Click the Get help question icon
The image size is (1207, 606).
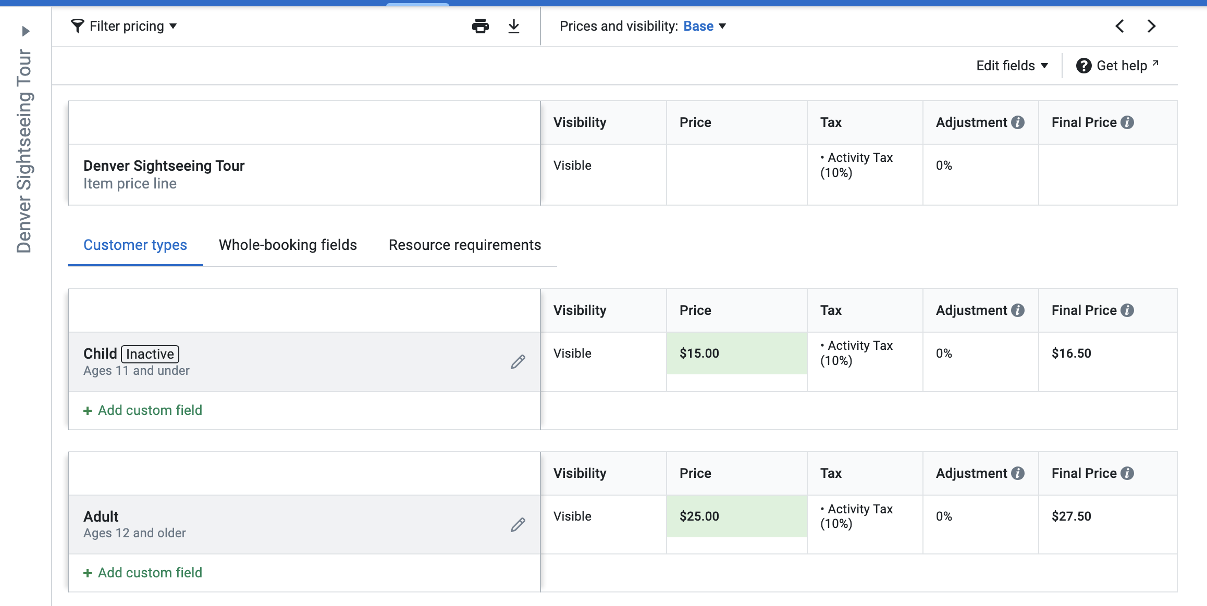click(1083, 66)
